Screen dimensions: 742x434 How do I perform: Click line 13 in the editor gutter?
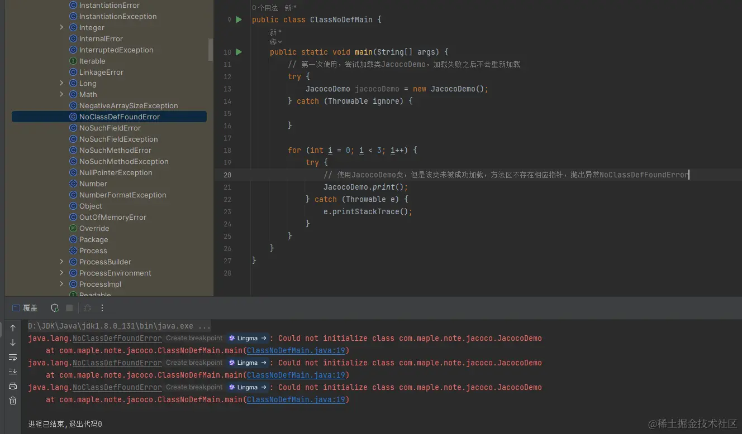click(227, 89)
